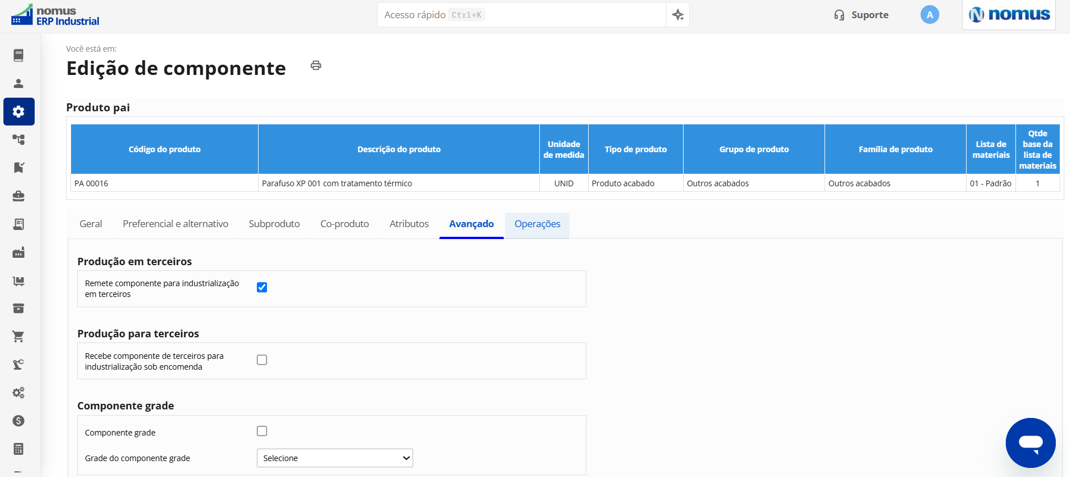Open the dollar coin finance icon

[x=19, y=421]
